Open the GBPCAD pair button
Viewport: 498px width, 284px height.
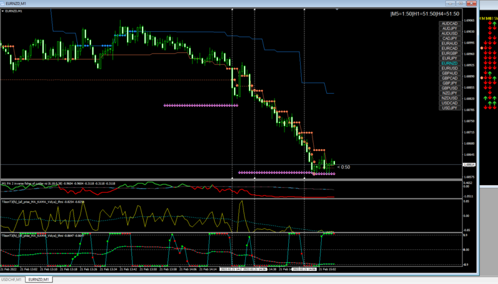(x=449, y=78)
